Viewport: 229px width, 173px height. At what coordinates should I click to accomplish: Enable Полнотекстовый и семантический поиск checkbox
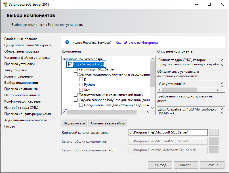[x=75, y=95]
